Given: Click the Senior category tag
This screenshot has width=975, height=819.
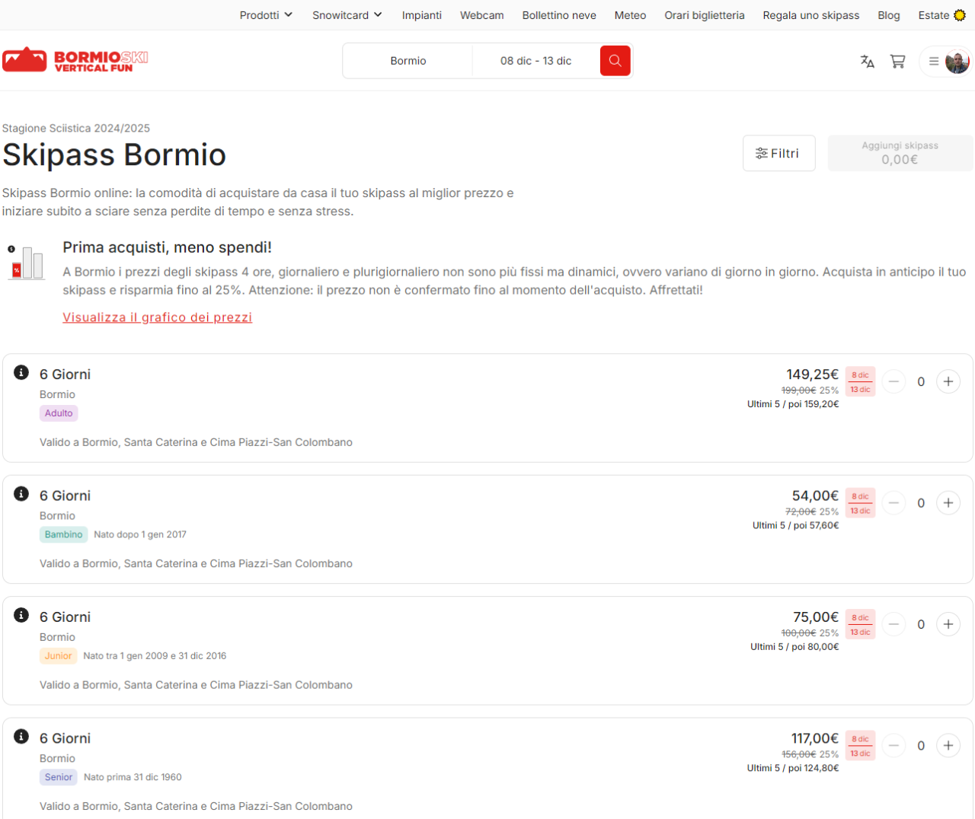Looking at the screenshot, I should tap(59, 777).
